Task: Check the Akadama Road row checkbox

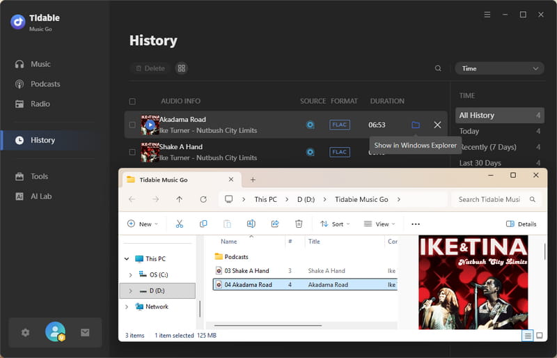Action: 132,125
